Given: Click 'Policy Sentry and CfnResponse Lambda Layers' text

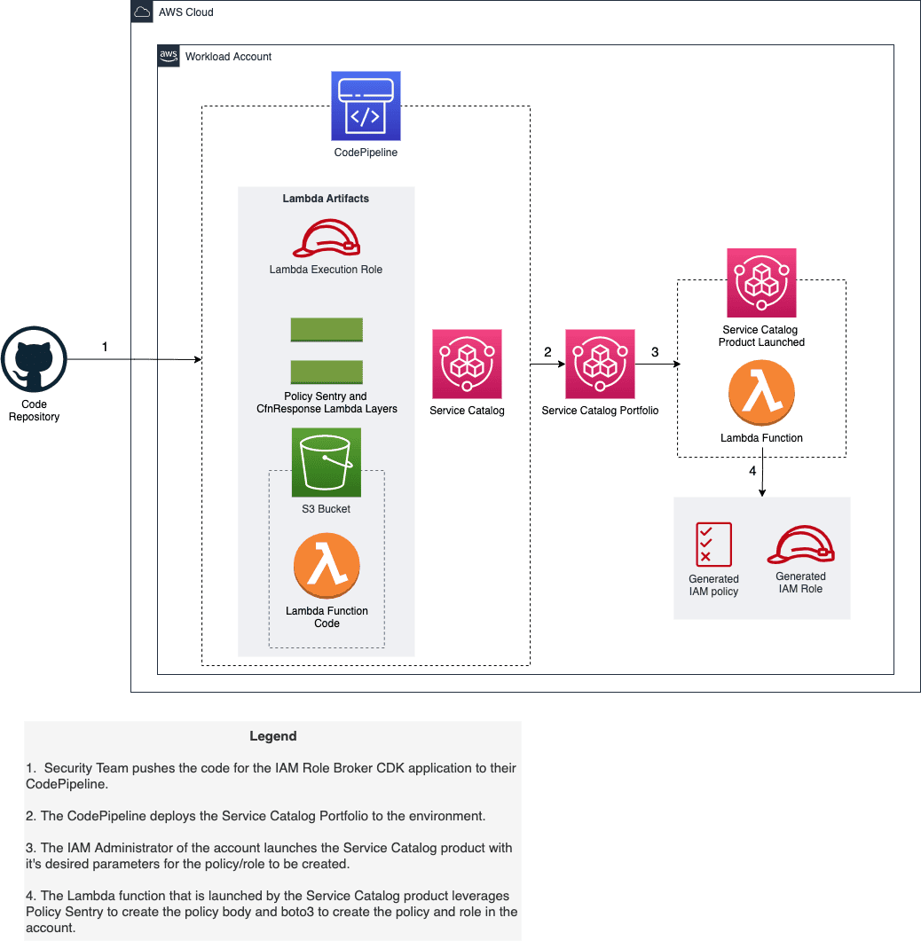Looking at the screenshot, I should coord(327,403).
